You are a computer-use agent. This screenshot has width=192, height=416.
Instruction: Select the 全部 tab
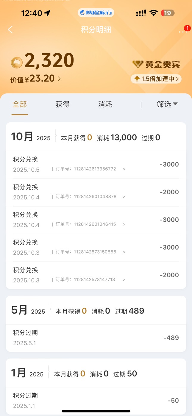20,104
